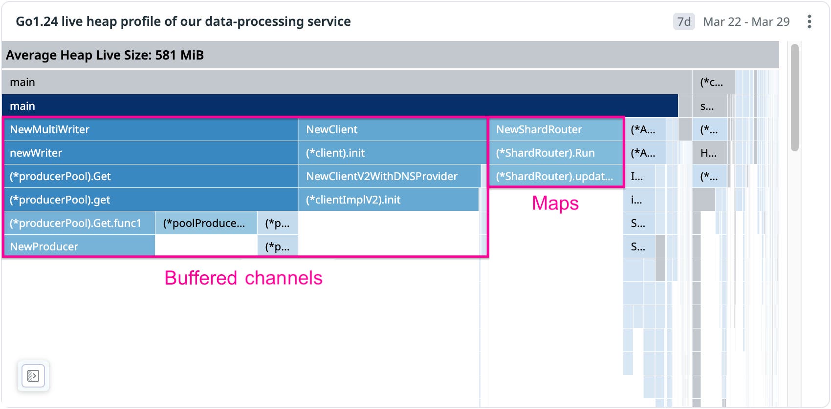Viewport: 831px width, 409px height.
Task: Click the NewClientV2WithDNSProvider frame
Action: (x=389, y=176)
